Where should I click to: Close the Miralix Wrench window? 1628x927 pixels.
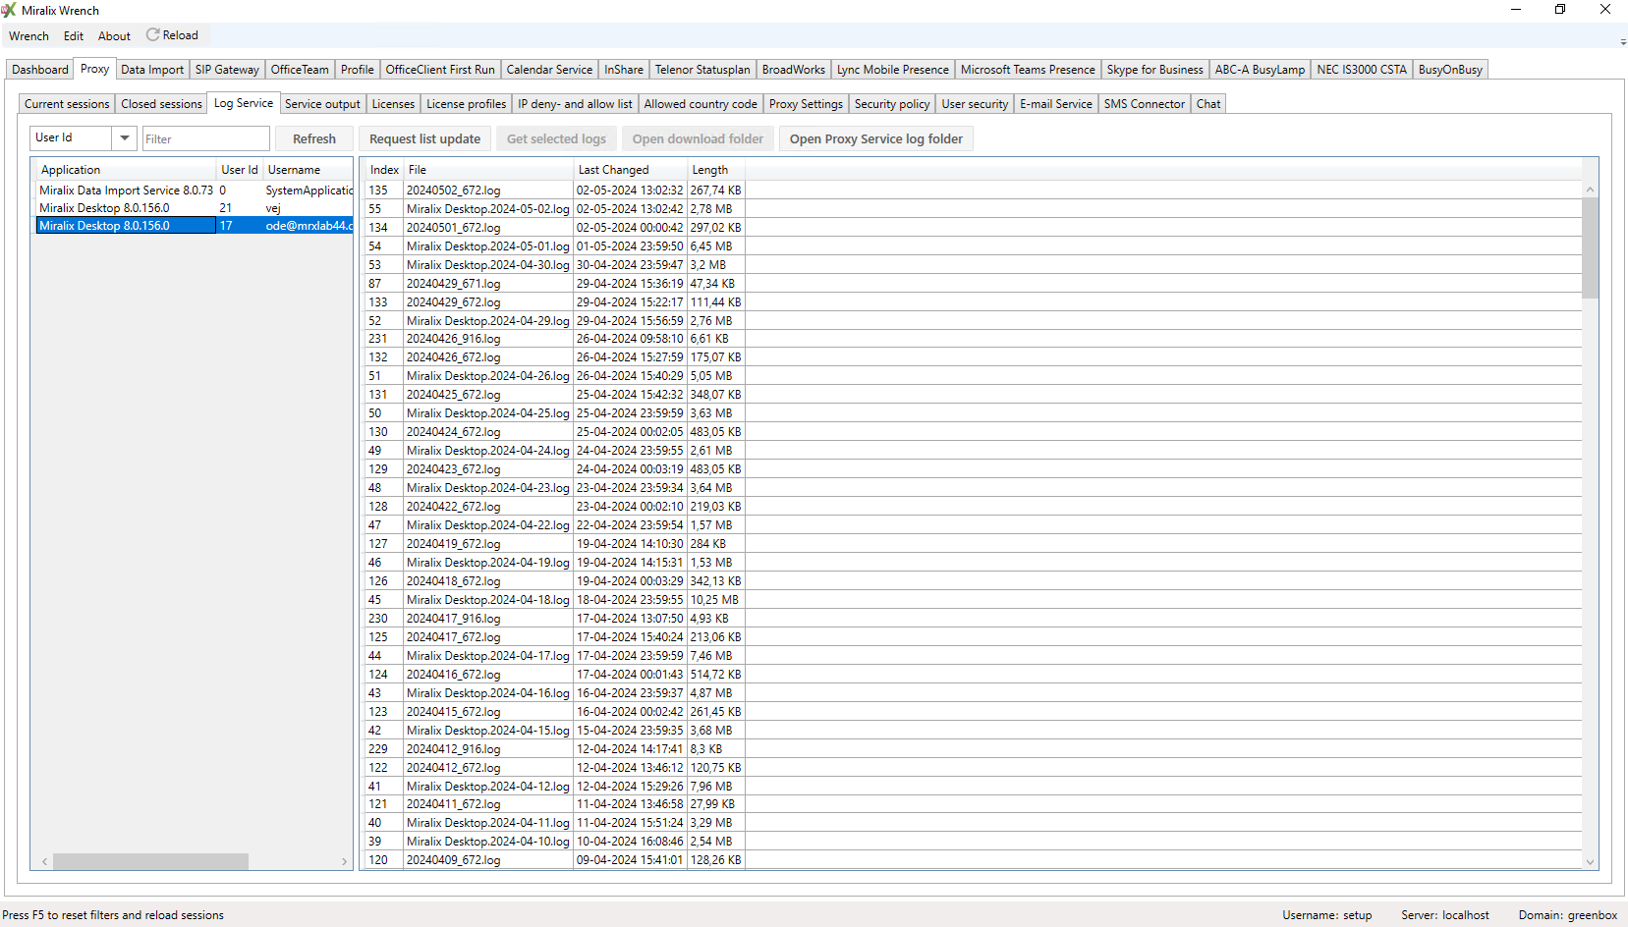pos(1605,10)
